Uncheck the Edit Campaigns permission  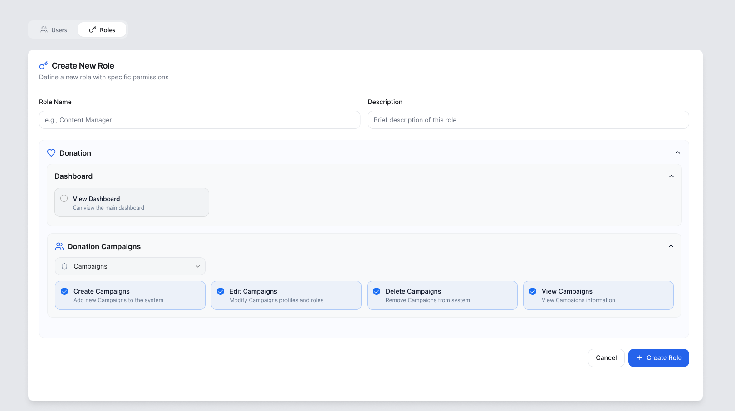pyautogui.click(x=220, y=291)
